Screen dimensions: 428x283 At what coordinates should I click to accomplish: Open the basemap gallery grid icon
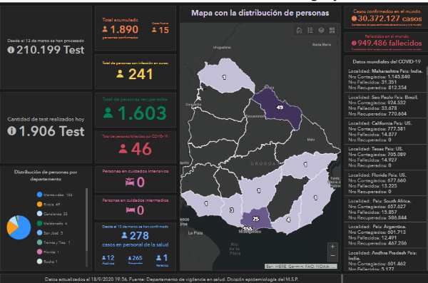[332, 30]
